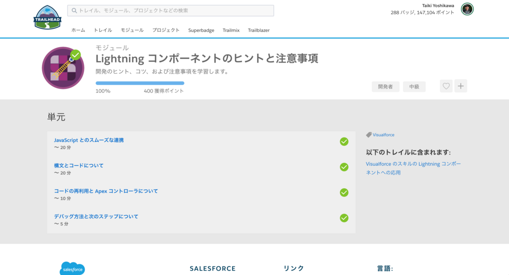Click the badge completion checkmark
Screen dimensions: 509x275
(76, 55)
